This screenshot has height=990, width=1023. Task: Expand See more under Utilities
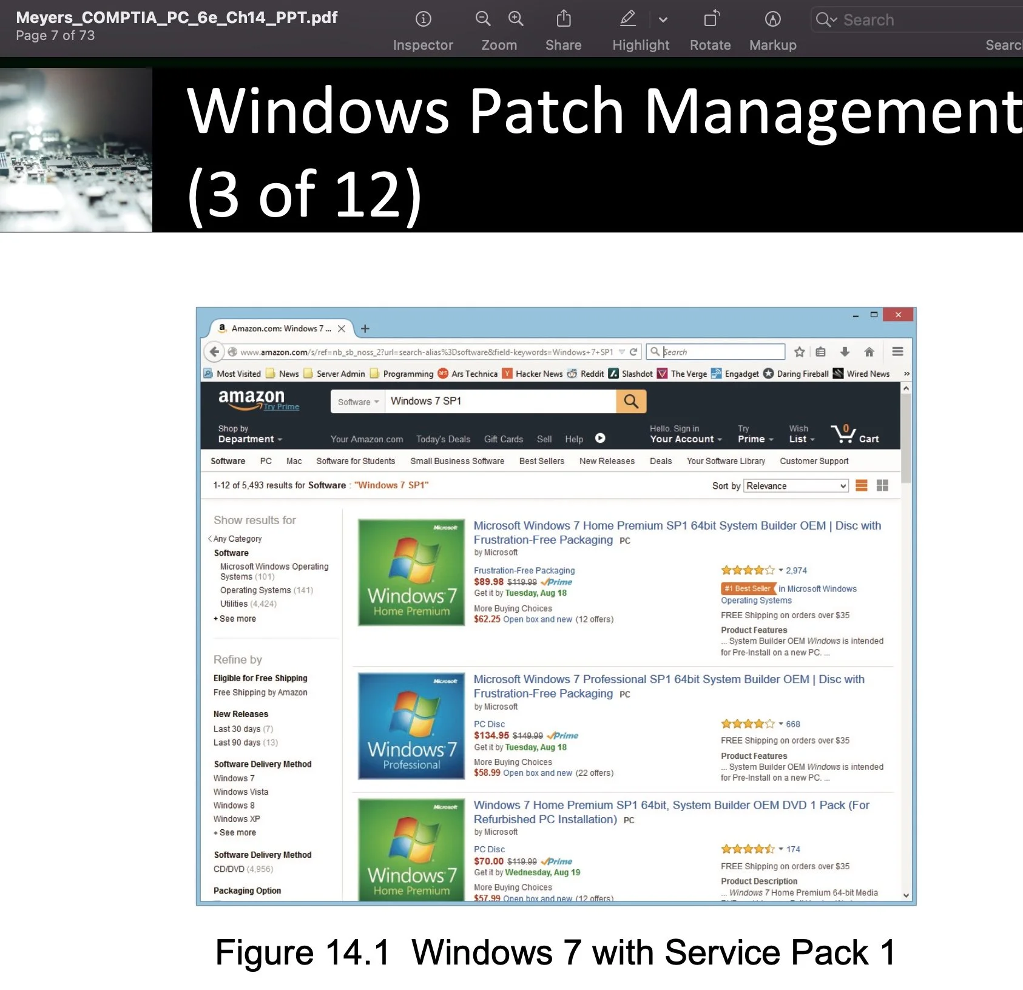(x=235, y=619)
